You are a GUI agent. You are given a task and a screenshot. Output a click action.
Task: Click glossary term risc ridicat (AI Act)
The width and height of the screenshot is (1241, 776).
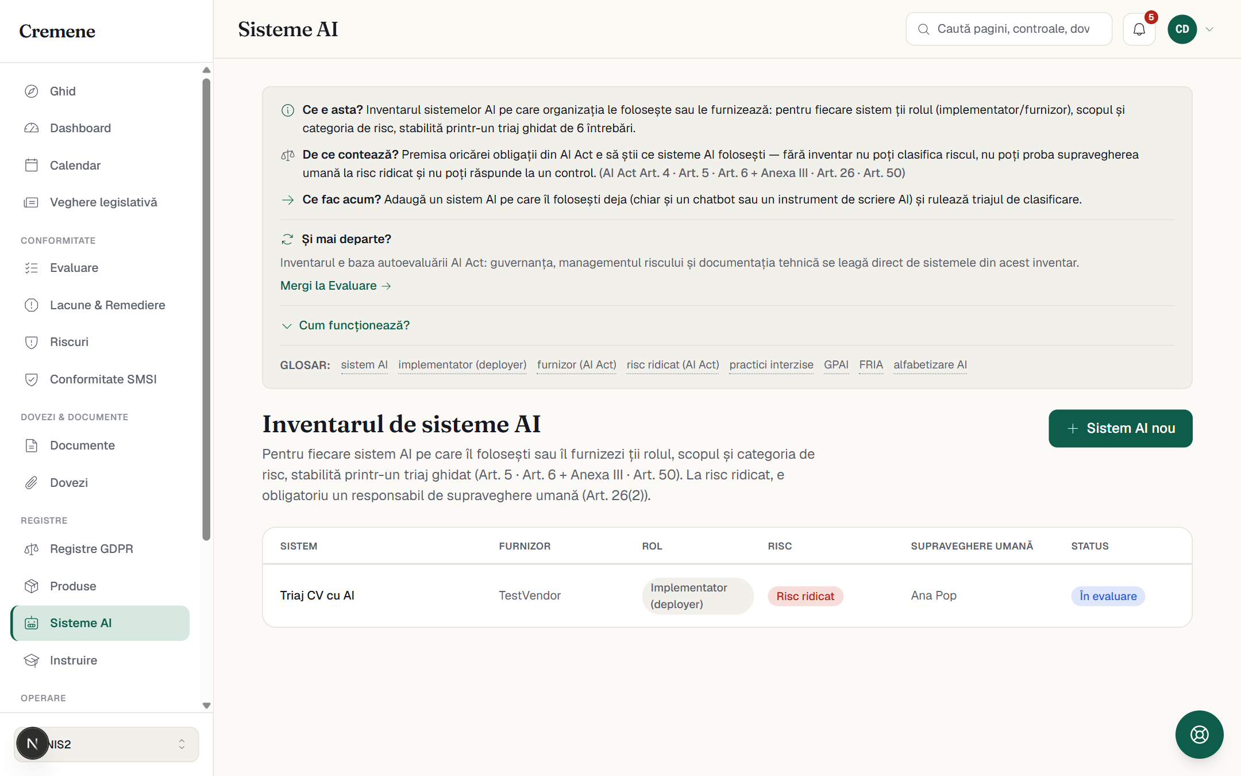click(673, 365)
